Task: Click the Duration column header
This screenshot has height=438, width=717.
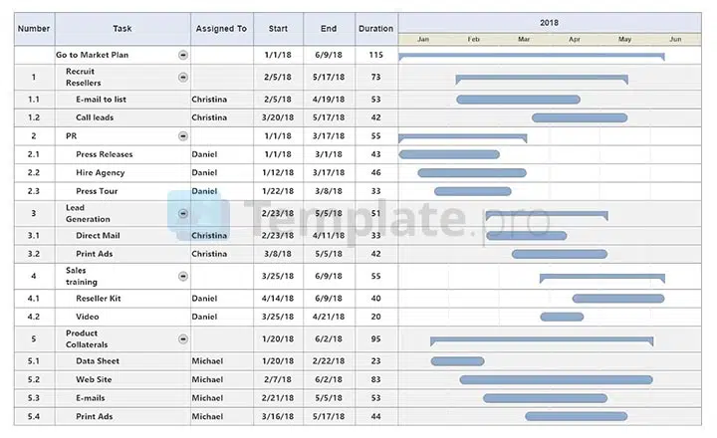Action: (375, 29)
